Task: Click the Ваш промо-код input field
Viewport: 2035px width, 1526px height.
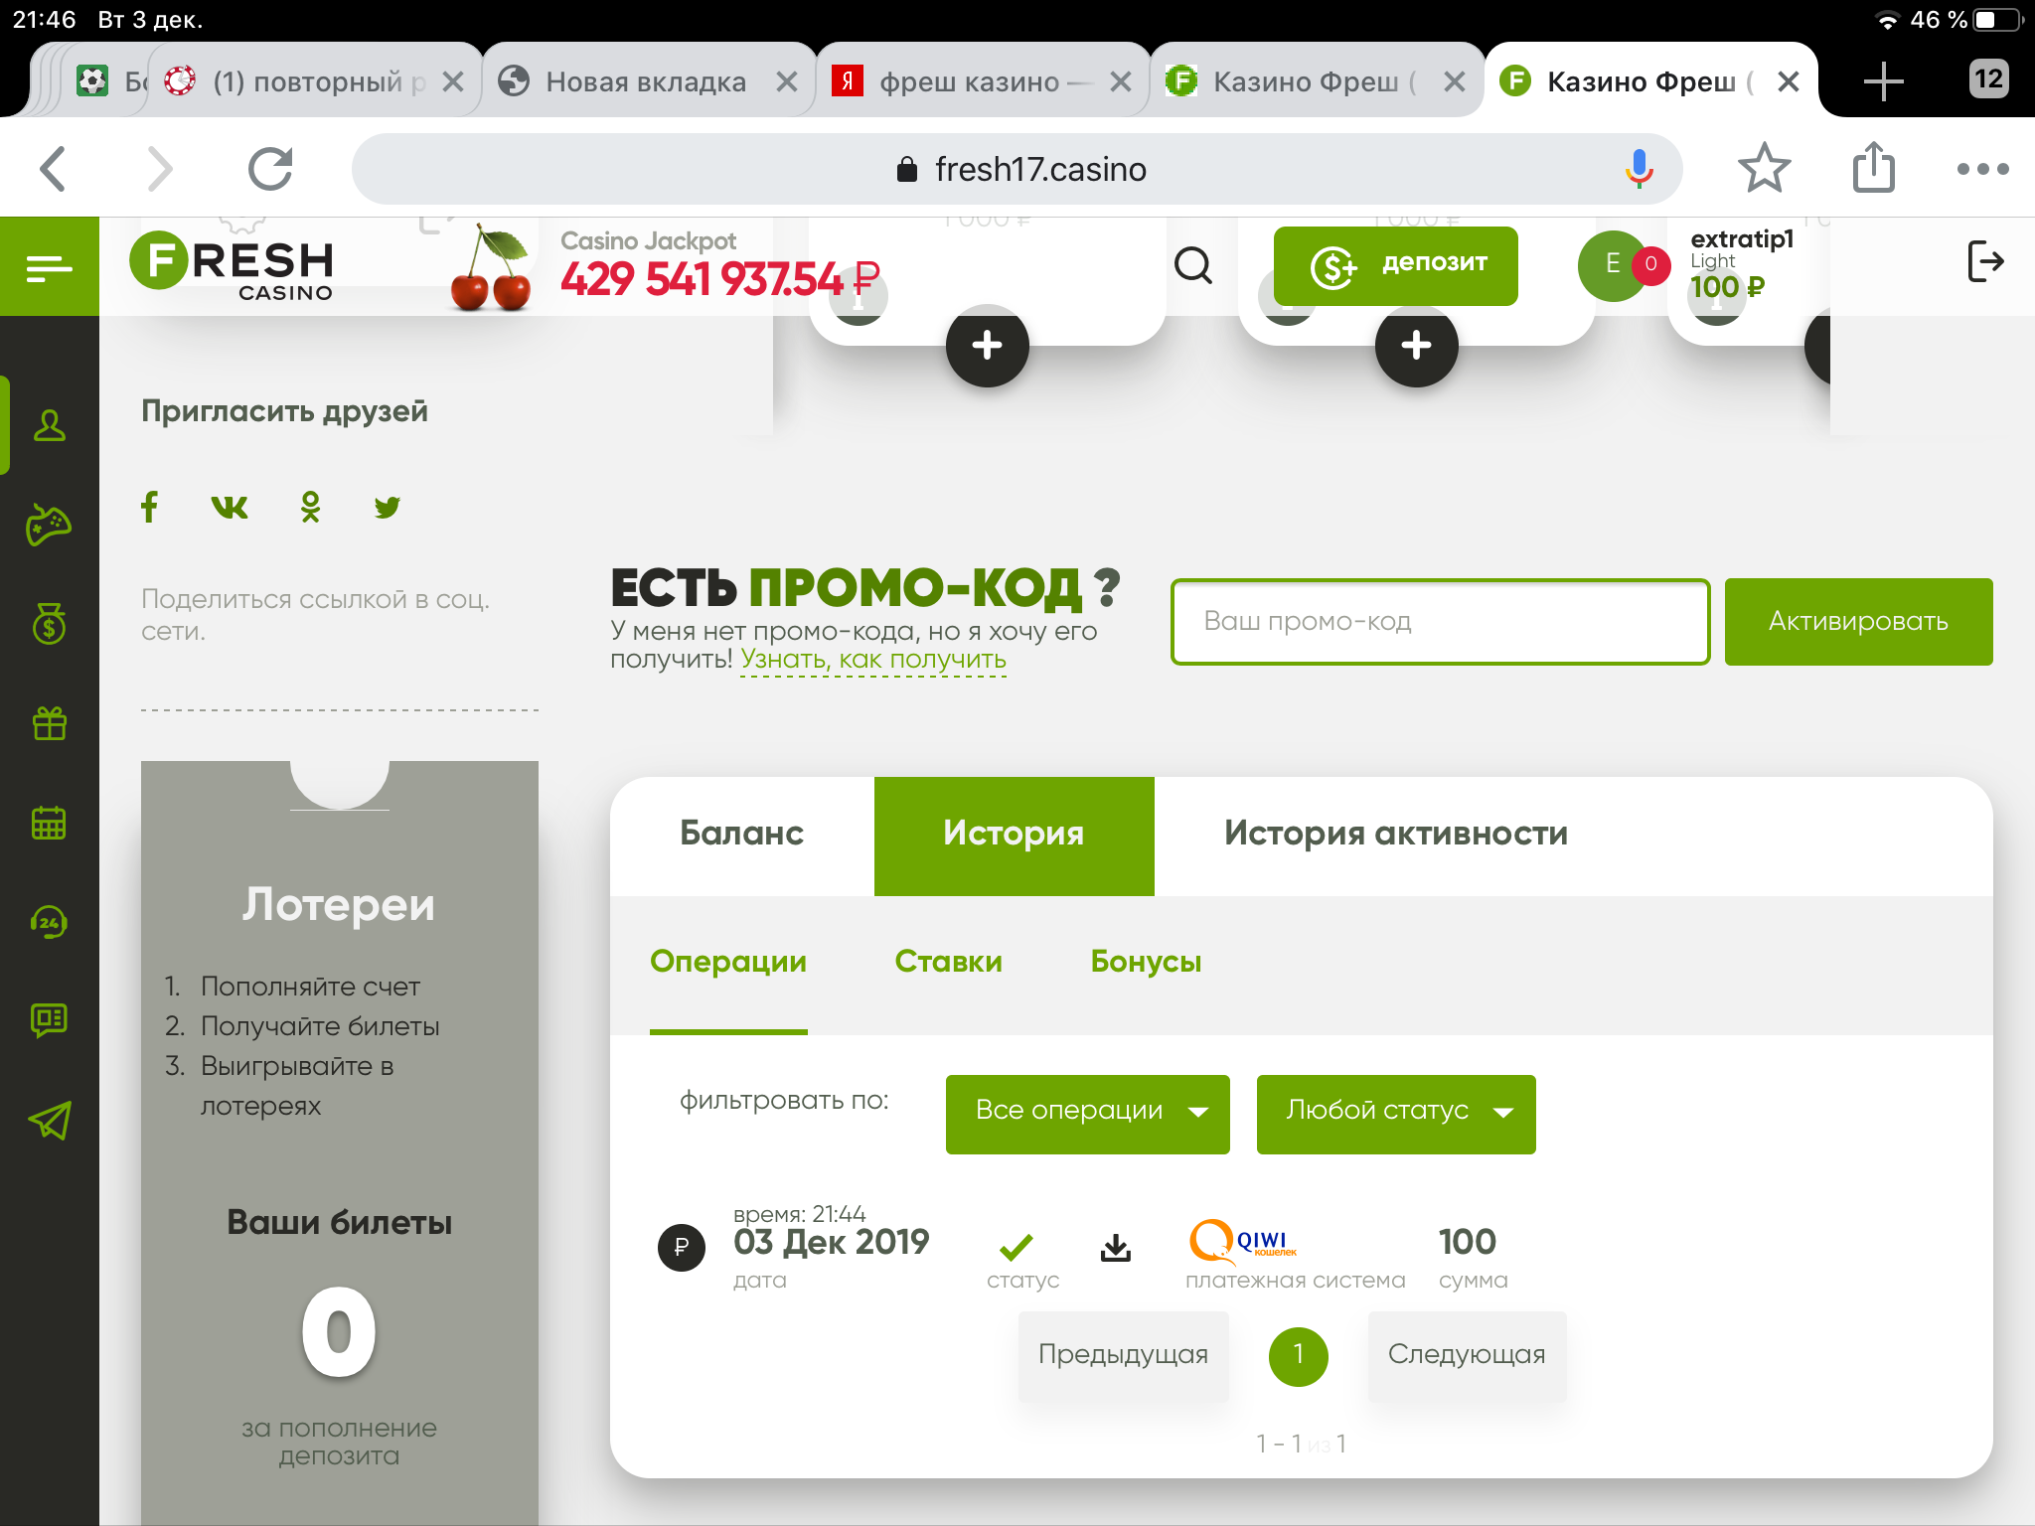Action: coord(1439,622)
